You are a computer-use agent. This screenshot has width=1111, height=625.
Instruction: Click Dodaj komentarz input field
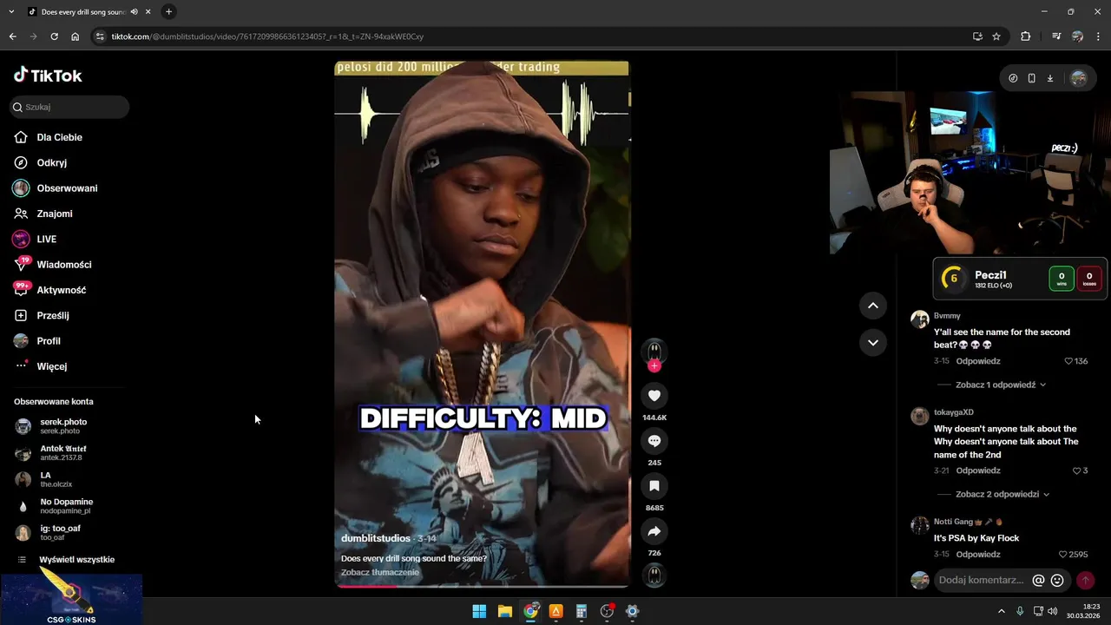[982, 580]
